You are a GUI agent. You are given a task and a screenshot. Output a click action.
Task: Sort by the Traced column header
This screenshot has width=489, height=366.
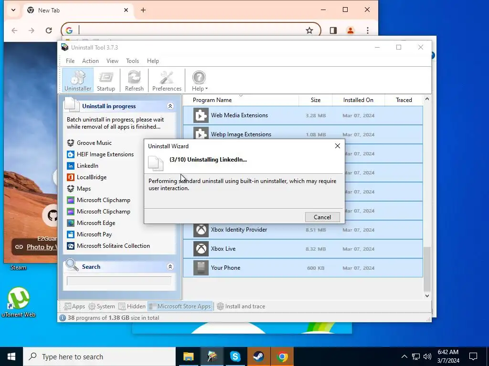[404, 100]
